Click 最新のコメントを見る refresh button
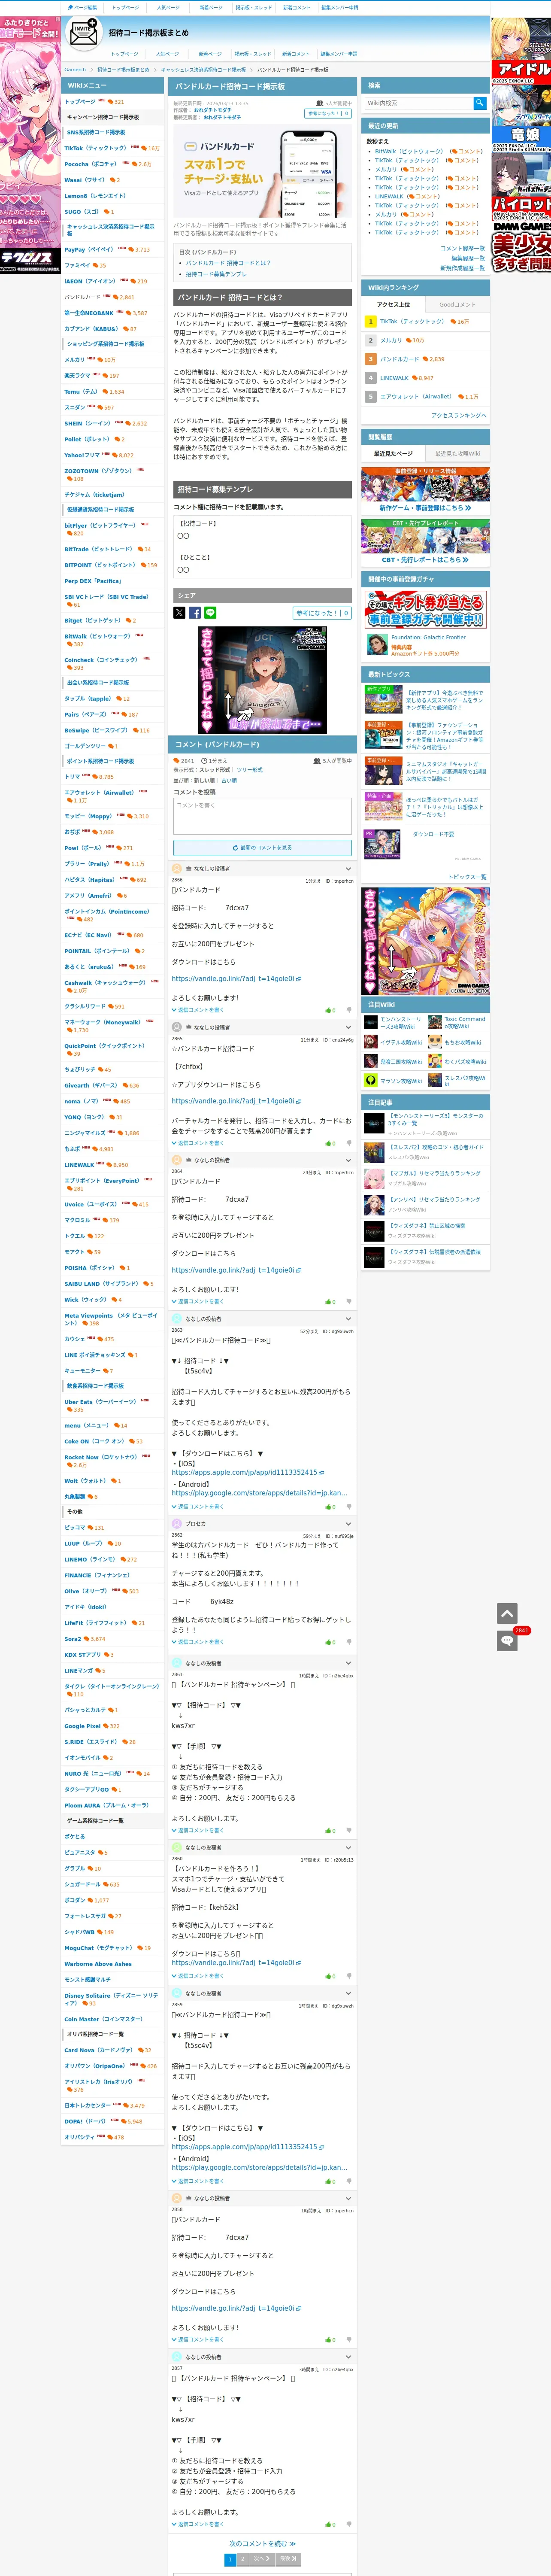 coord(262,848)
